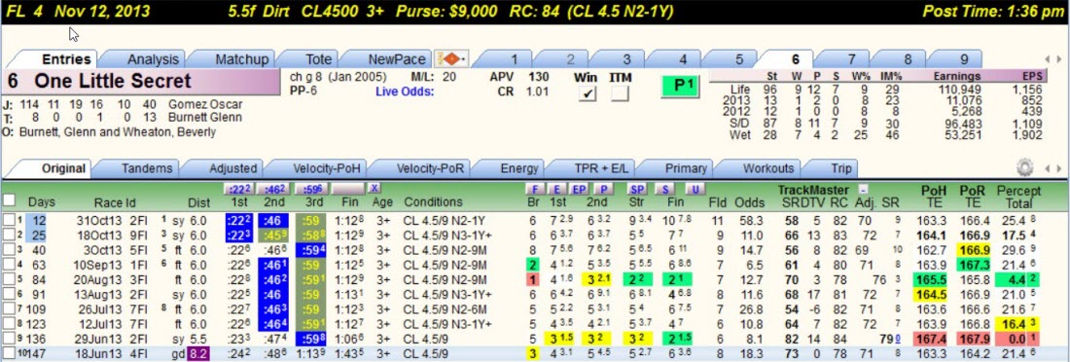Image resolution: width=1070 pixels, height=362 pixels.
Task: Toggle the select-all checkbox above Days column
Action: click(x=9, y=200)
